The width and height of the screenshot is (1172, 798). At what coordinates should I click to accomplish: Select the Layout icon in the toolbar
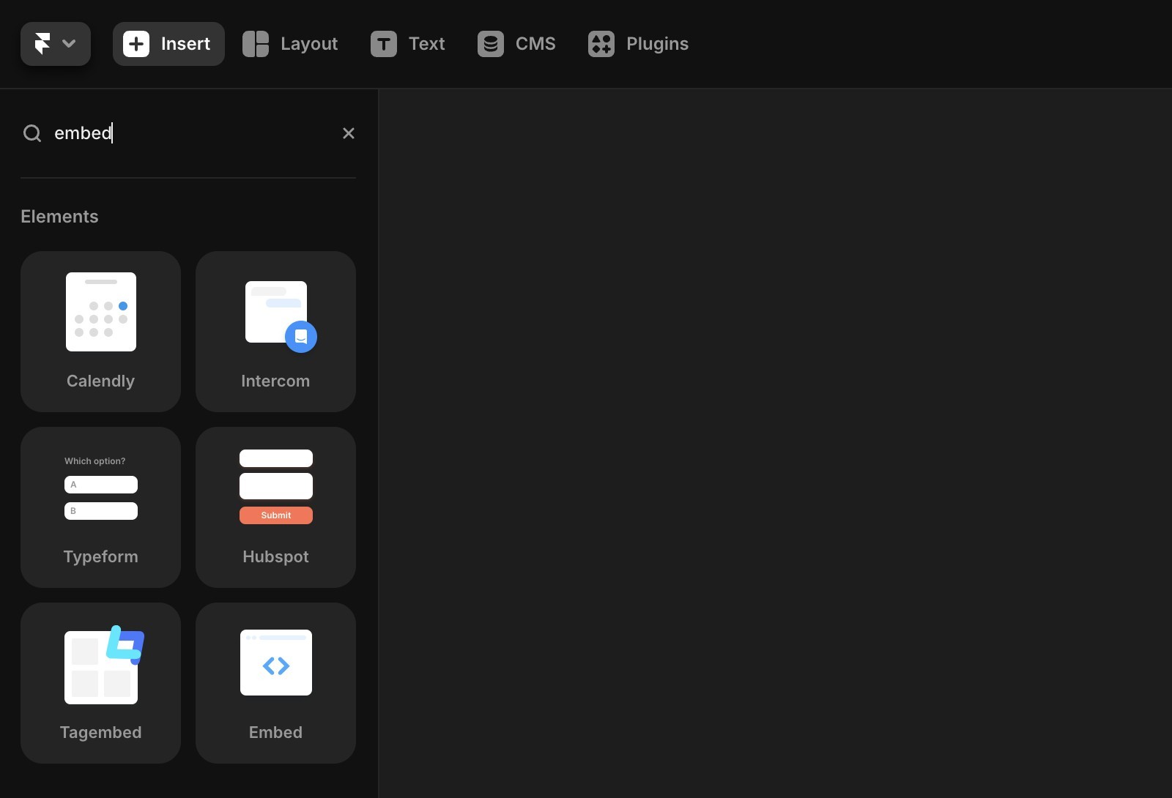(x=255, y=44)
